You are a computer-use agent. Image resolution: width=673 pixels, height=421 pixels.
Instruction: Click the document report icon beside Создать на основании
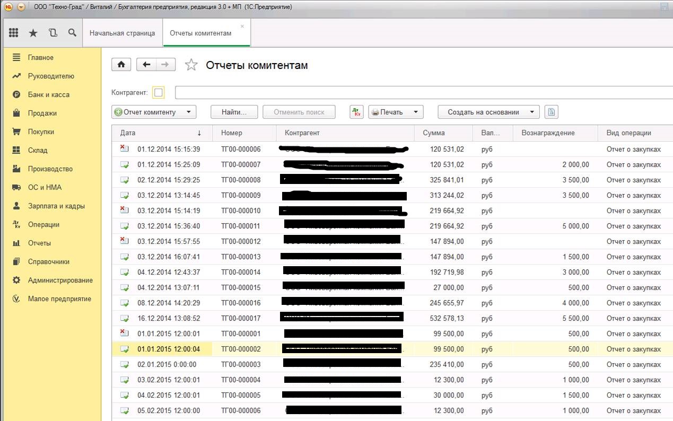tap(551, 112)
